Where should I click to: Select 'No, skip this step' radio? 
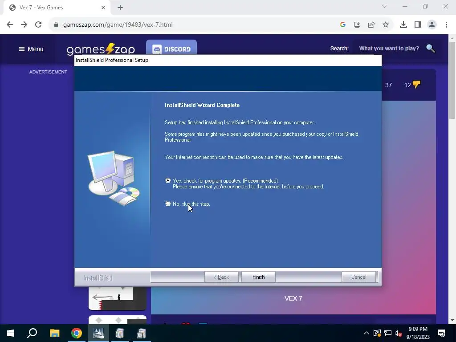coord(168,204)
